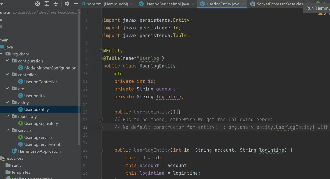Collapse the configuration package
Viewport: 330px width, 179px height.
(7, 61)
